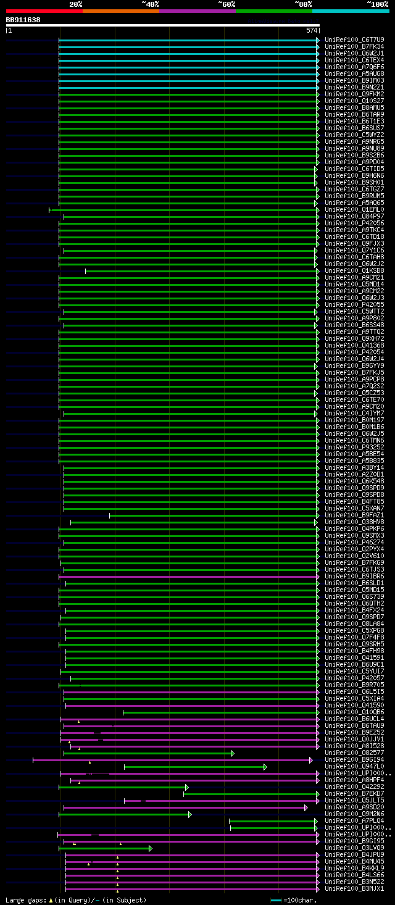395x905 pixels.
Task: Select the UniRef100_Q6K548 label
Action: (x=354, y=481)
